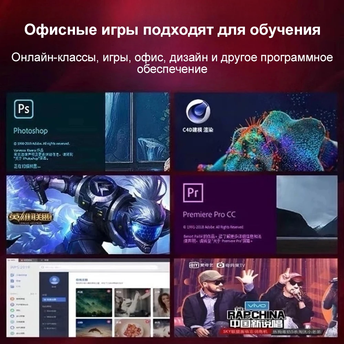344x344 pixels.
Task: Click the Premiere Pro mountain lake image
Action: point(307,214)
